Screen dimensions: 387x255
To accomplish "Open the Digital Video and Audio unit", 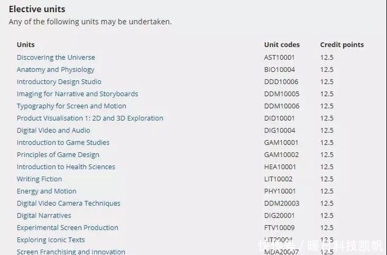I will click(x=53, y=130).
